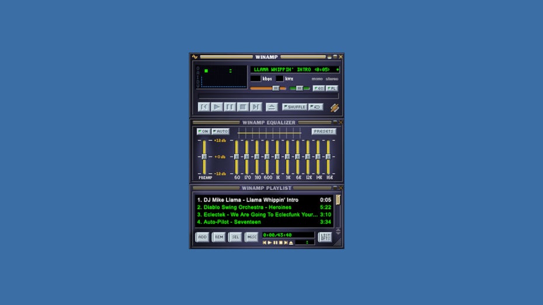Viewport: 543px width, 305px height.
Task: Toggle windowshade mode on Equalizer window
Action: 335,122
